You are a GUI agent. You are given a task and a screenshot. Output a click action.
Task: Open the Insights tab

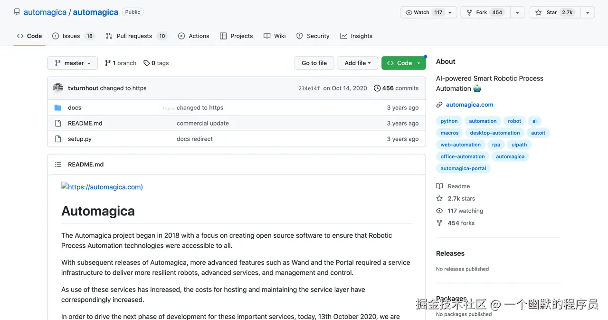point(356,36)
